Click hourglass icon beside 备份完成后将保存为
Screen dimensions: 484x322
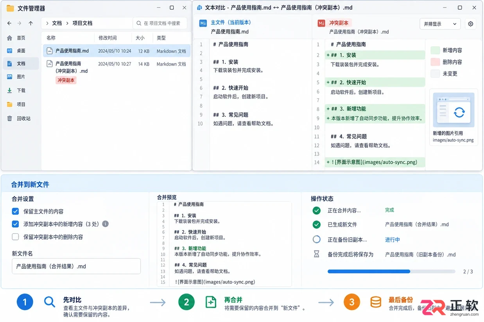click(x=317, y=254)
